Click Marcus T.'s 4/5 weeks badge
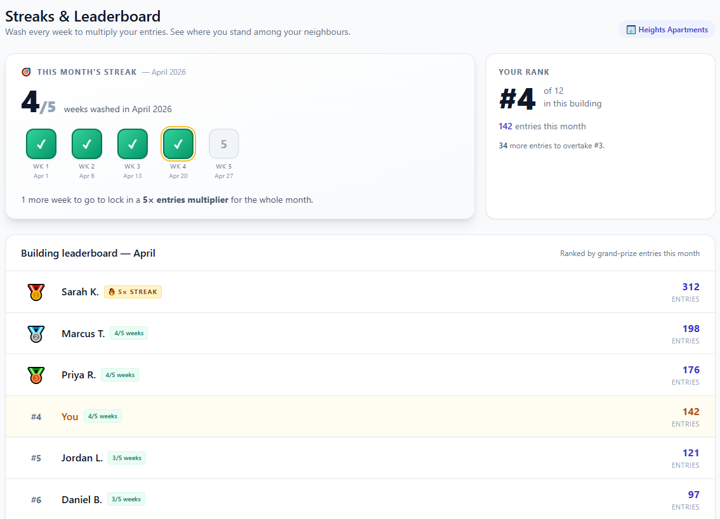The height and width of the screenshot is (519, 720). click(129, 333)
